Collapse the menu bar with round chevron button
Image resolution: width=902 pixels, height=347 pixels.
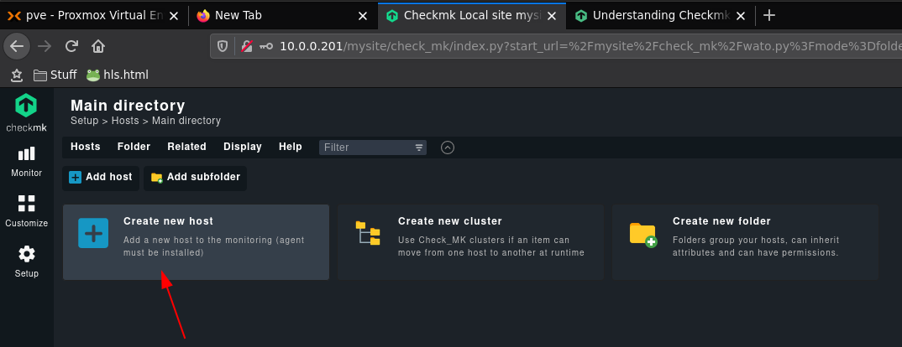pos(448,148)
